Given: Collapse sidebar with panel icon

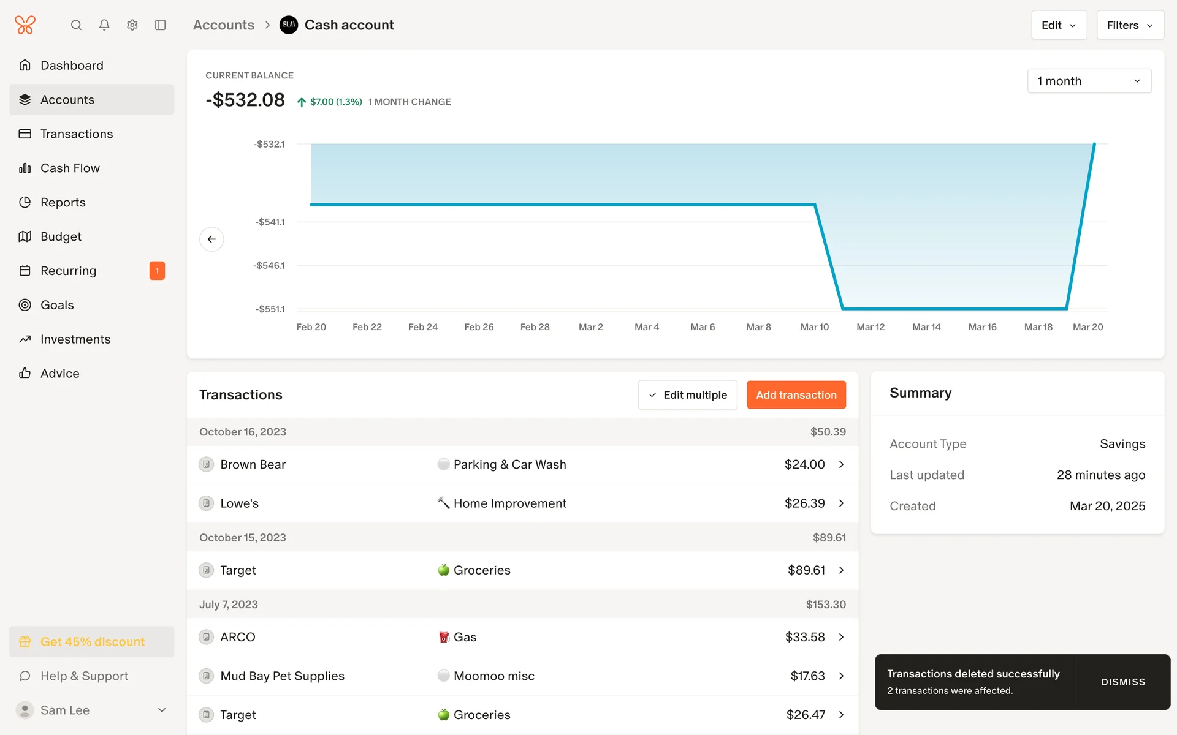Looking at the screenshot, I should point(161,25).
